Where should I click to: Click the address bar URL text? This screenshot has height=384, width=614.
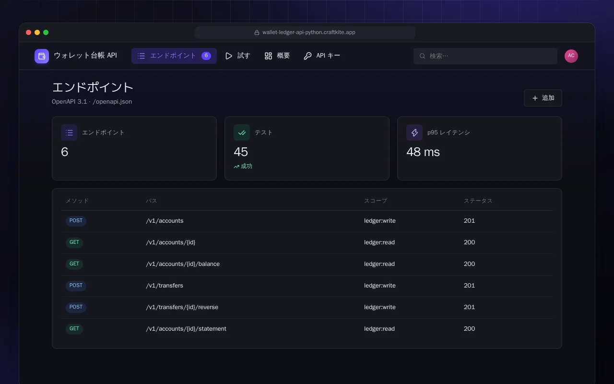pyautogui.click(x=309, y=33)
